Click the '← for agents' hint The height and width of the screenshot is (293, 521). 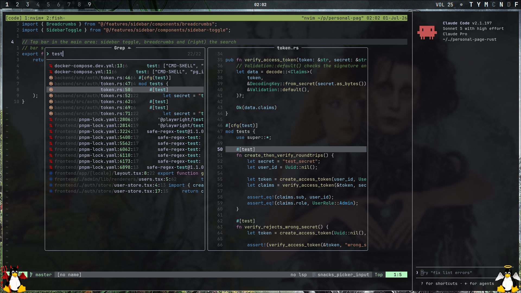tap(479, 284)
